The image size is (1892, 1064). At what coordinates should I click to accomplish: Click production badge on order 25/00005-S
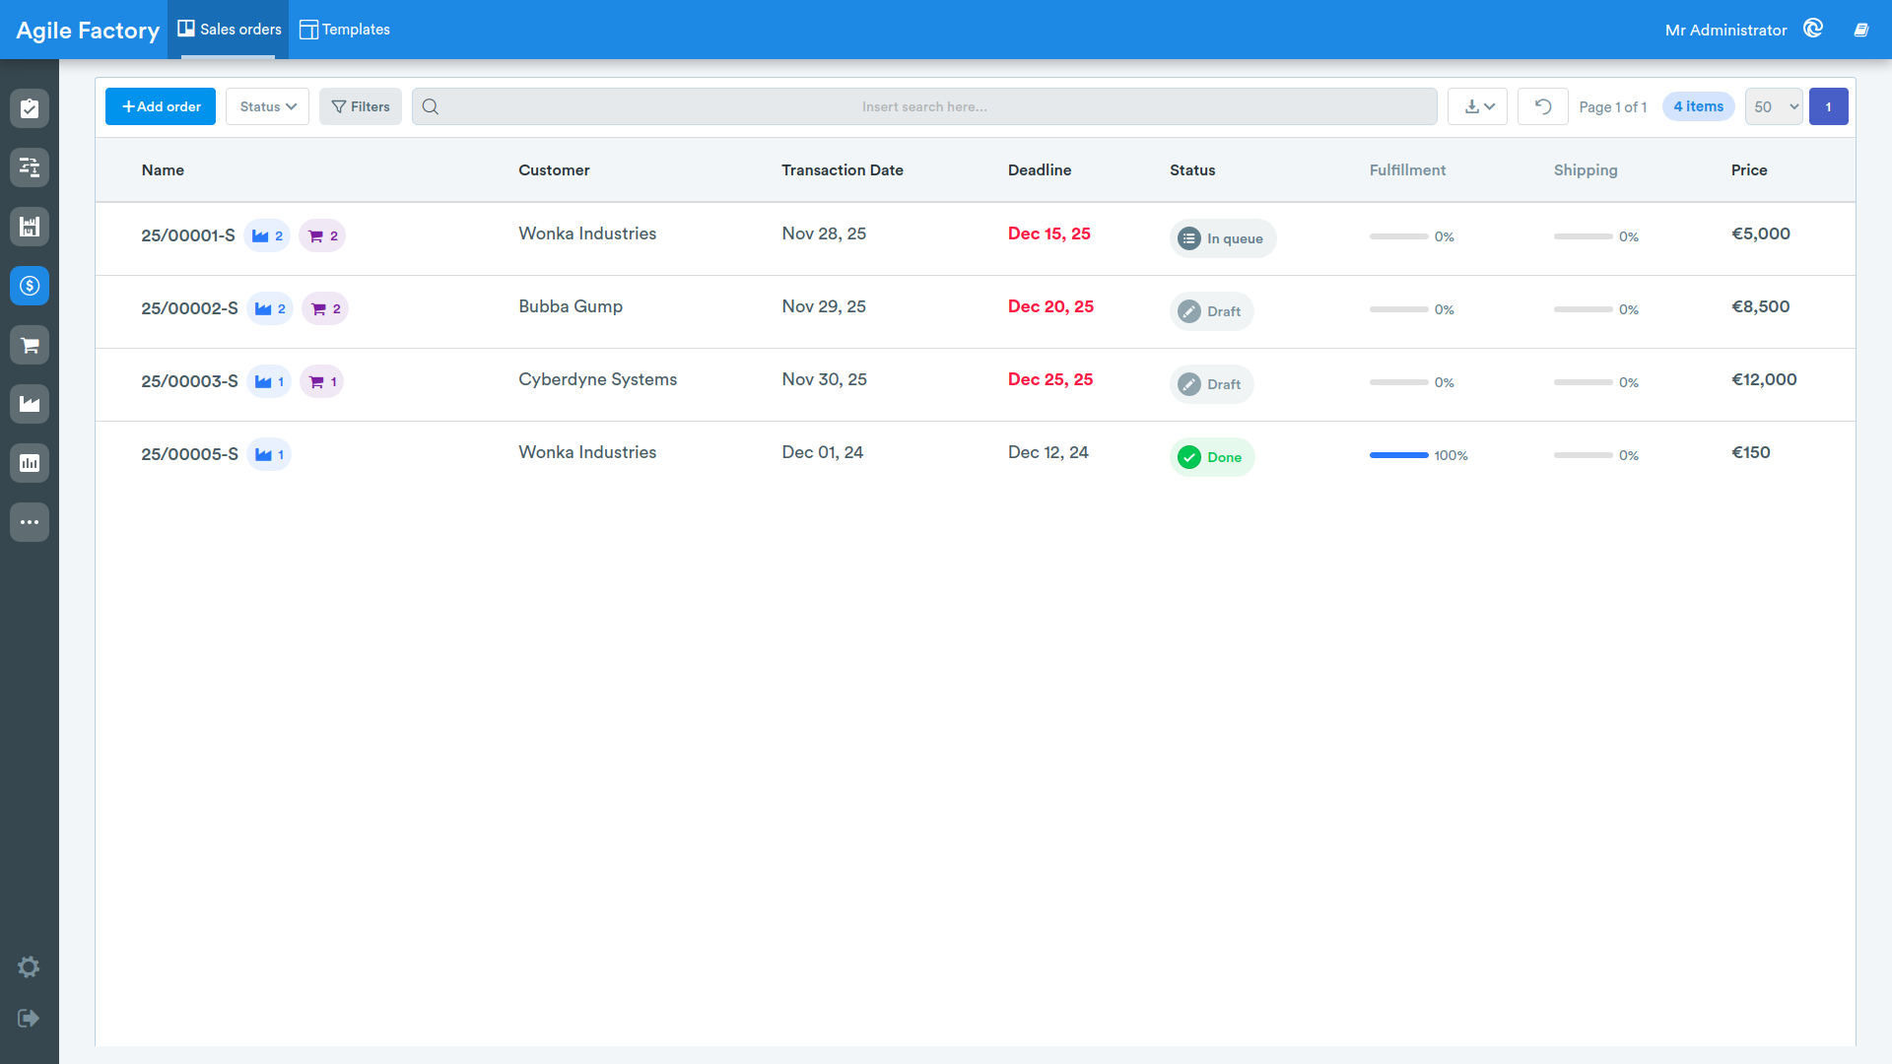click(x=269, y=454)
